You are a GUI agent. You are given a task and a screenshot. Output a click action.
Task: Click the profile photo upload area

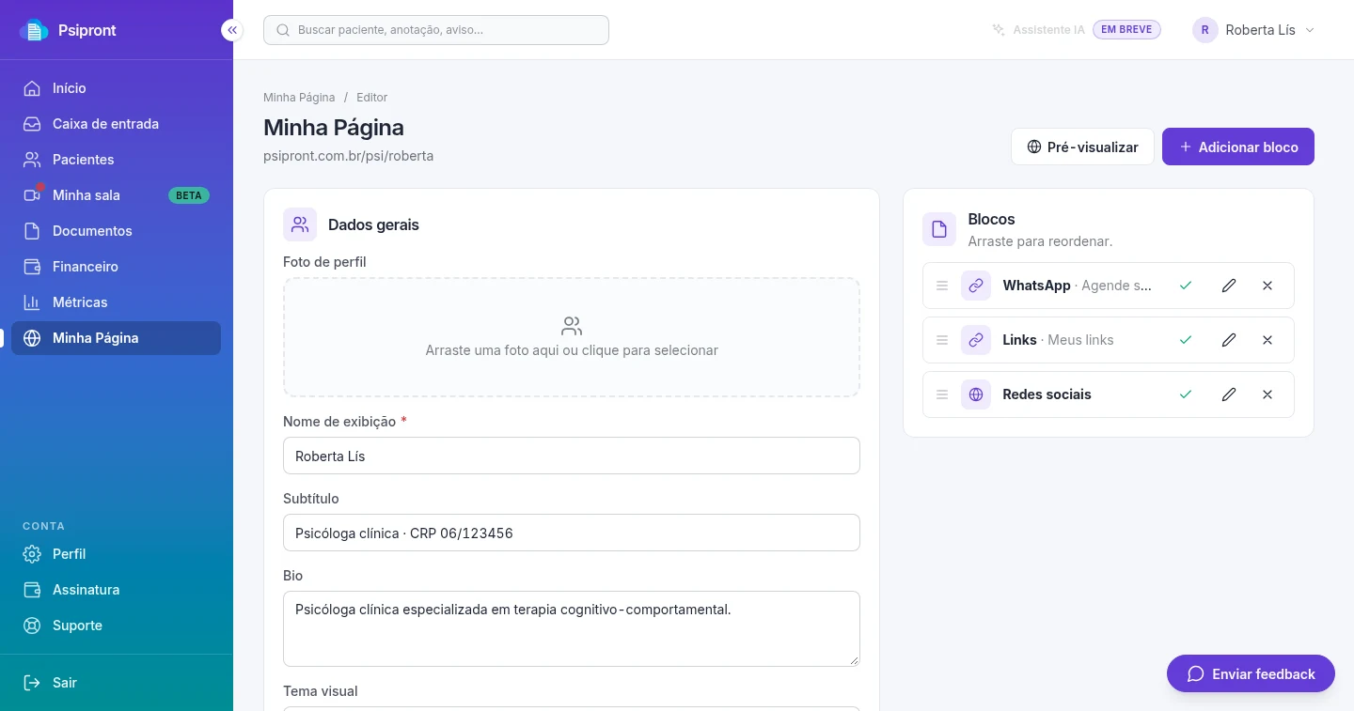pos(572,337)
